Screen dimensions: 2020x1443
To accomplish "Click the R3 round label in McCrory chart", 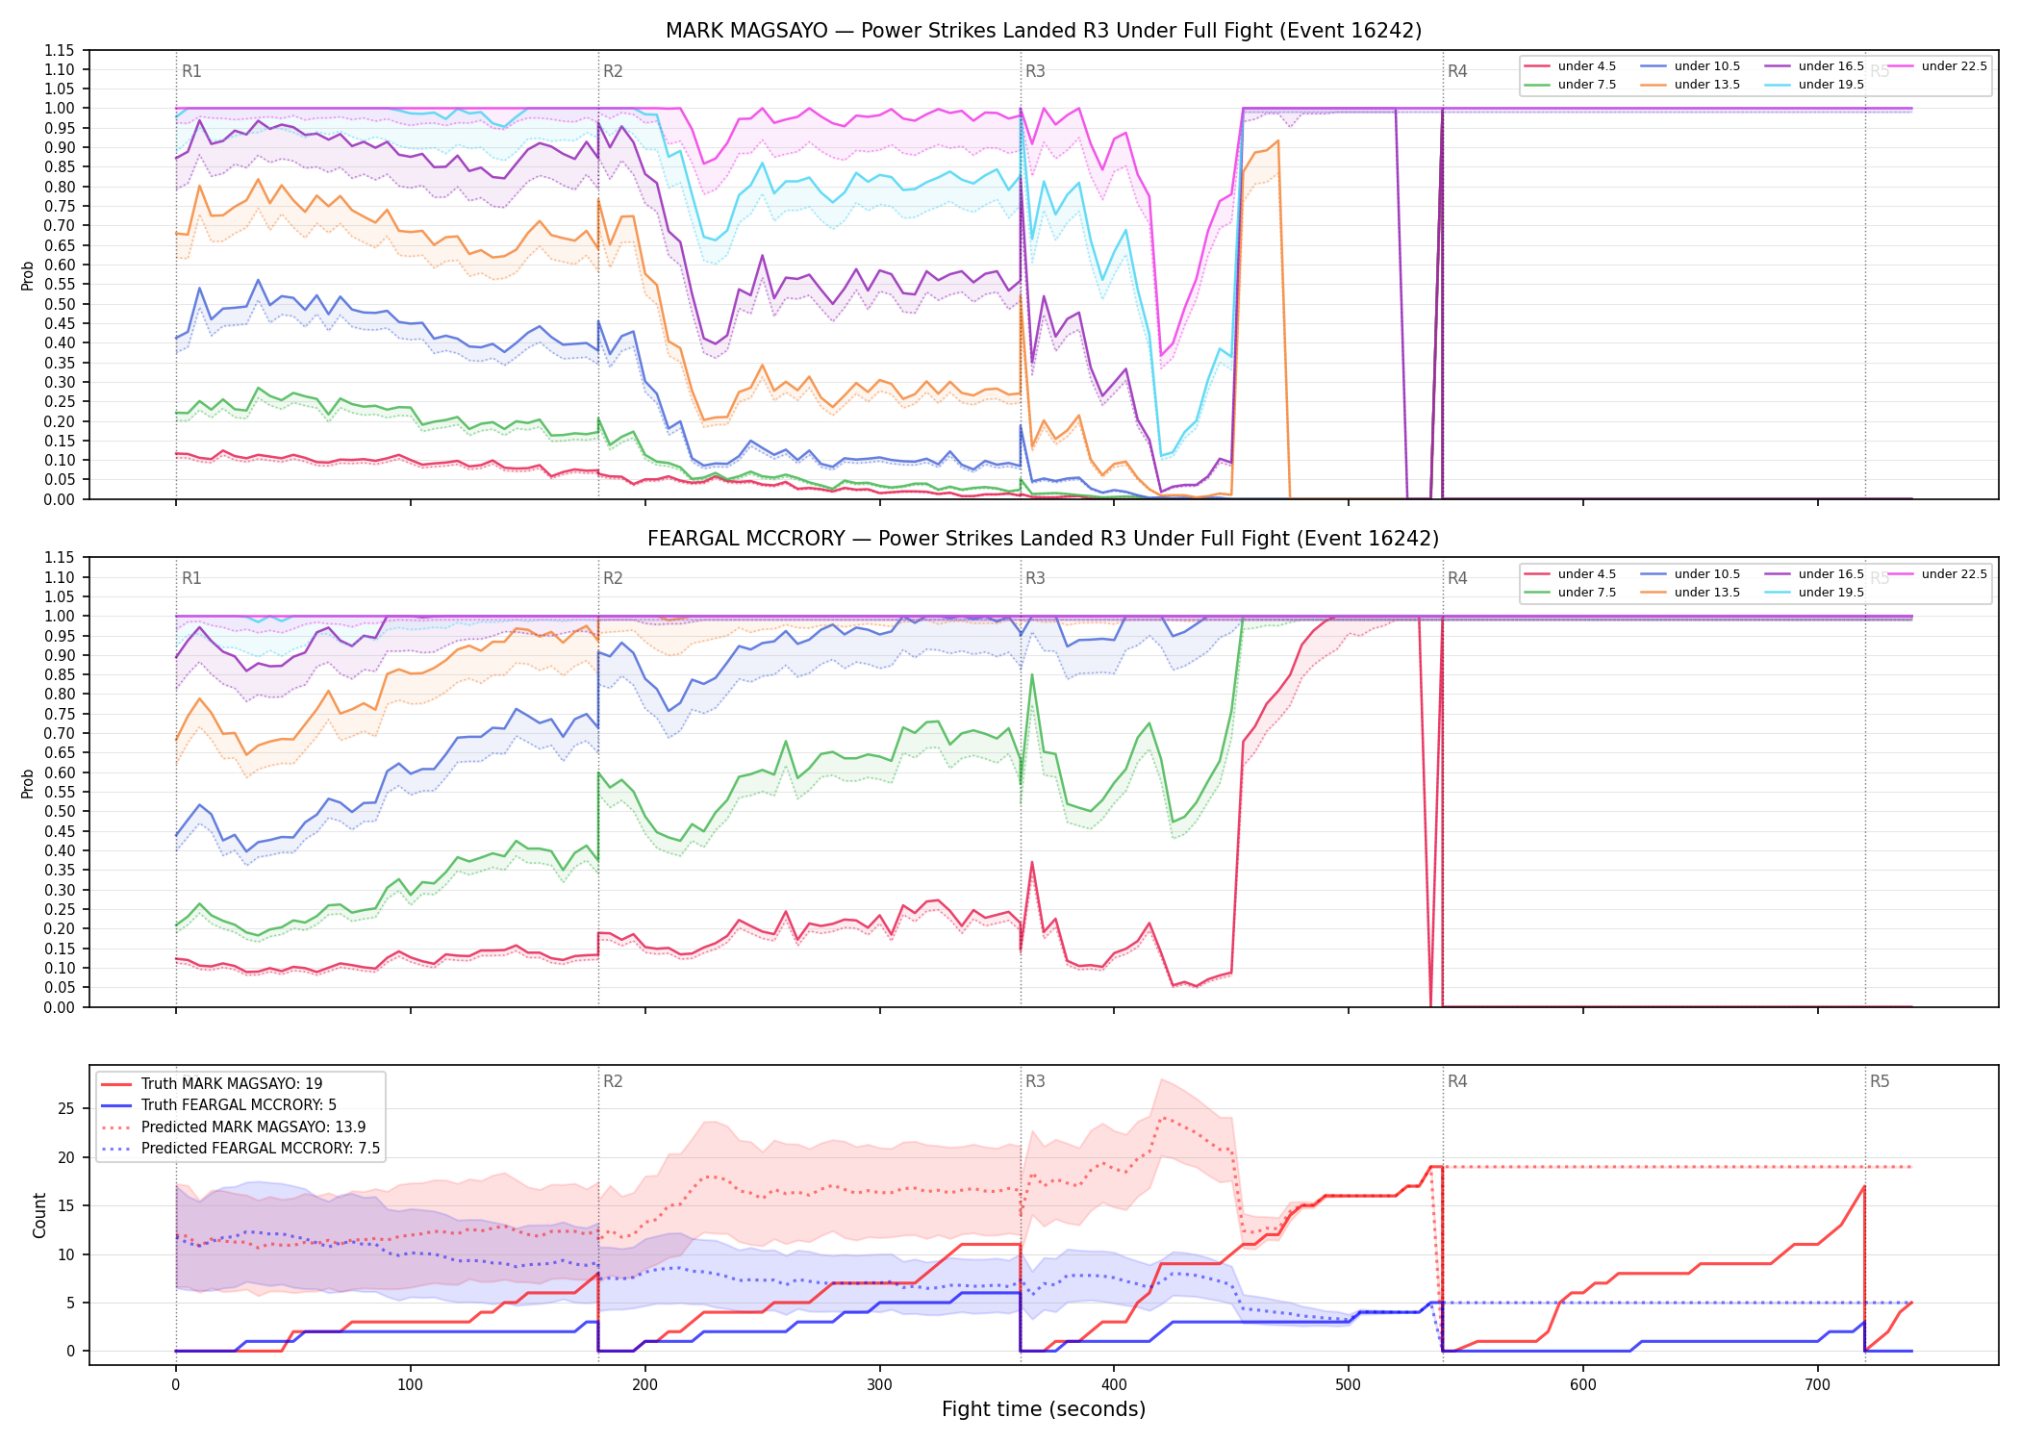I will click(x=1035, y=578).
